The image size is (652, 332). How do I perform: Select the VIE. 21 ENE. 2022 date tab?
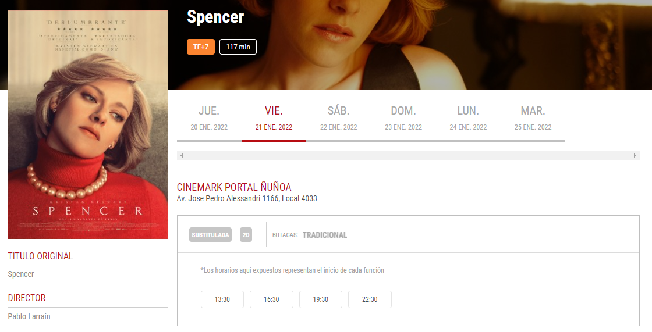click(x=274, y=119)
